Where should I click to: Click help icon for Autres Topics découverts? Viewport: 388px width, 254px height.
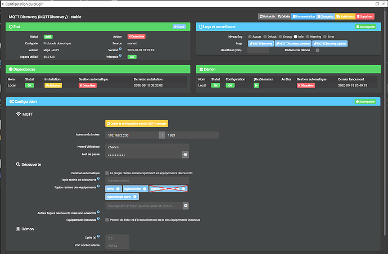(98, 212)
